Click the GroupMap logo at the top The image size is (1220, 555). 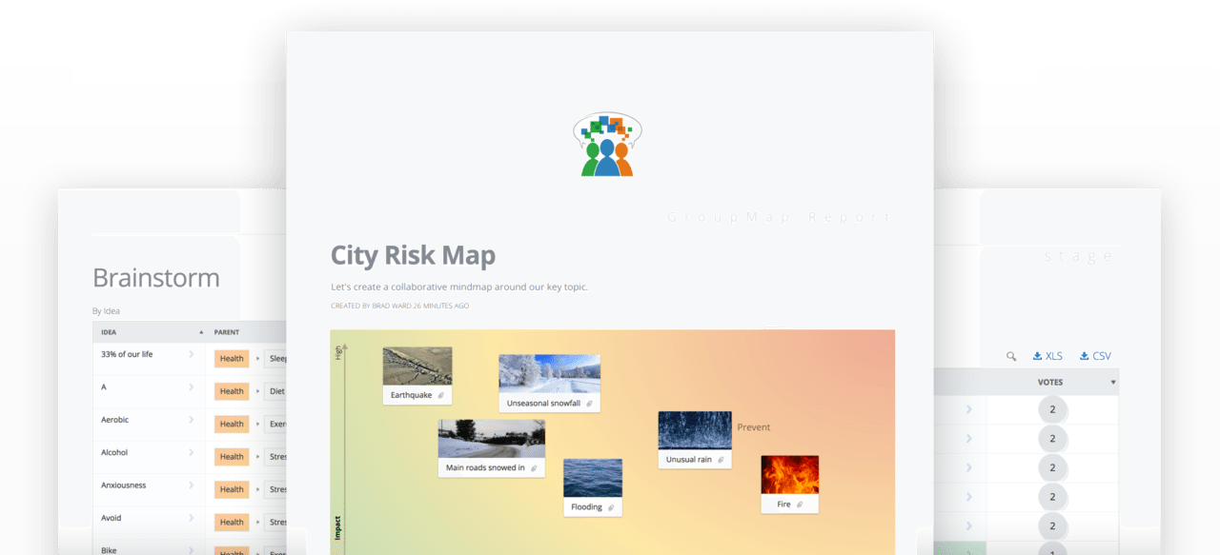pyautogui.click(x=607, y=143)
